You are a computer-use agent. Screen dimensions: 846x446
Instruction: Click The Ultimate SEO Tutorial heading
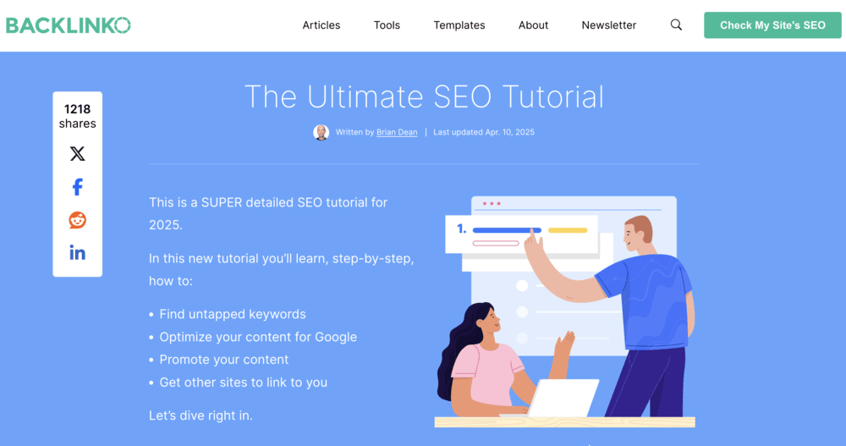coord(424,96)
